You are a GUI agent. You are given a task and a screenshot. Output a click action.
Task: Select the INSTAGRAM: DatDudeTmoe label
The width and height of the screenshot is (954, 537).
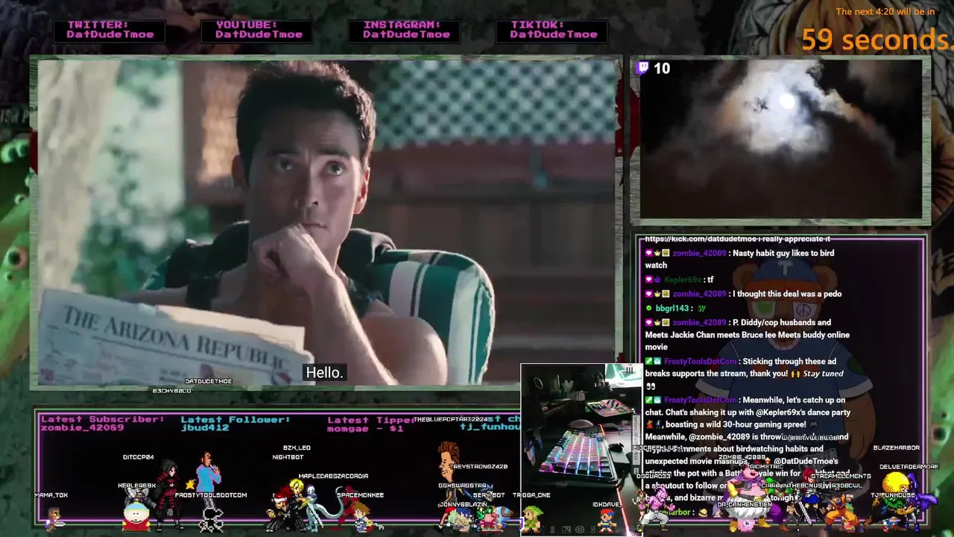405,30
